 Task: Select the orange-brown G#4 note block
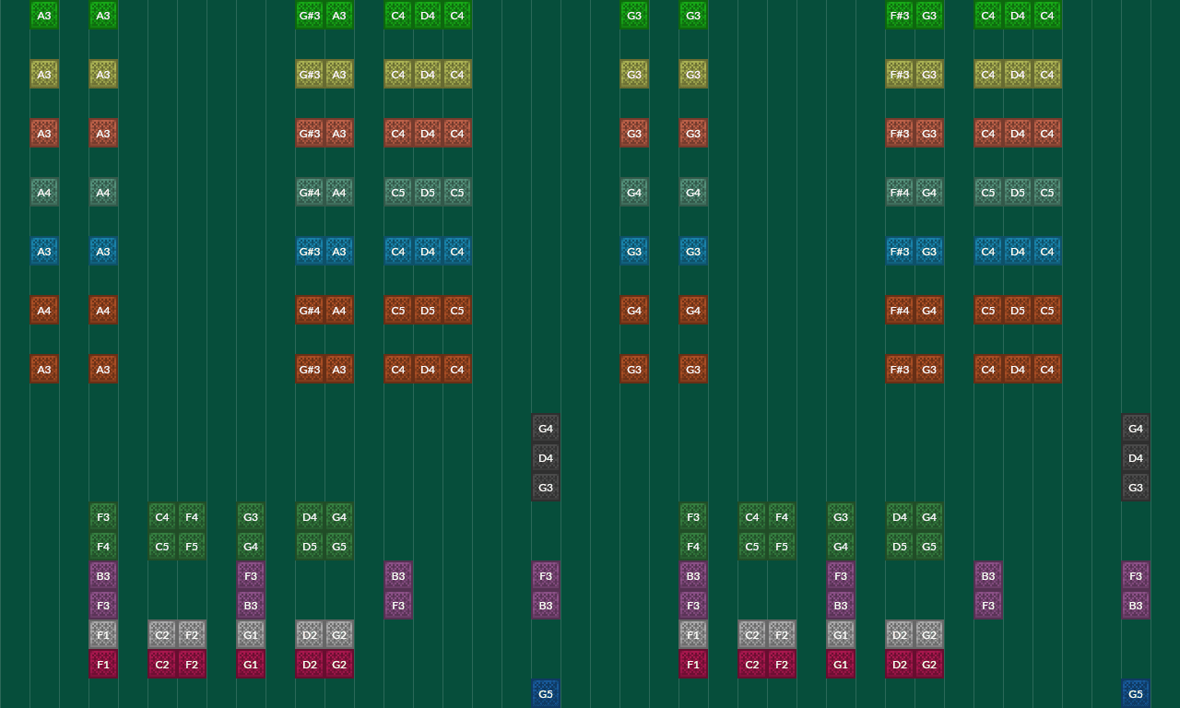click(x=310, y=310)
